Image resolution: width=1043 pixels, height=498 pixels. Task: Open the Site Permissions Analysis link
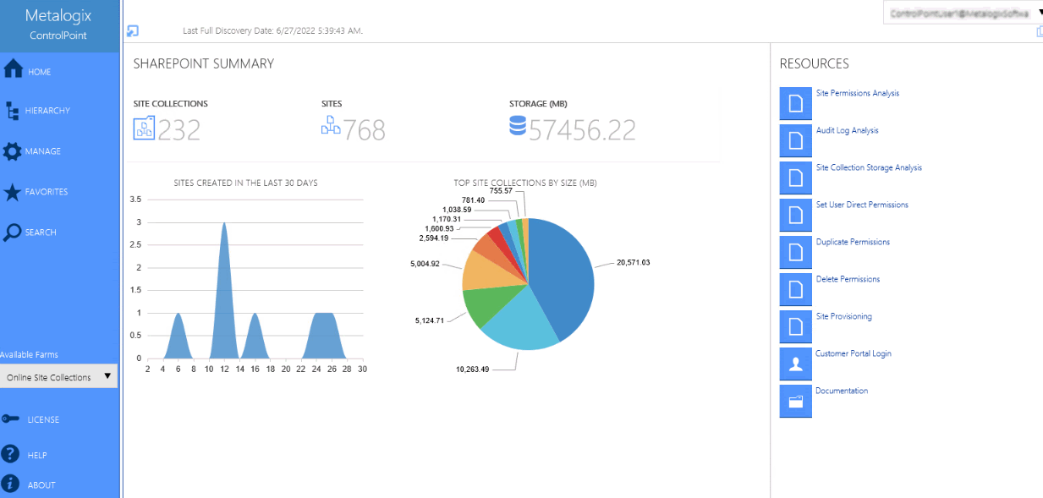(x=859, y=93)
